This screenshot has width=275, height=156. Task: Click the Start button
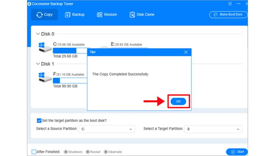point(237,152)
